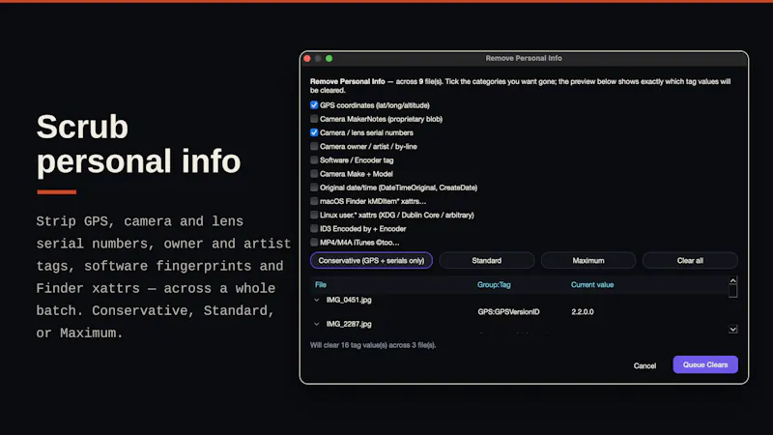This screenshot has width=773, height=435.
Task: Select the IMG_2287.jpg file name
Action: (x=349, y=324)
